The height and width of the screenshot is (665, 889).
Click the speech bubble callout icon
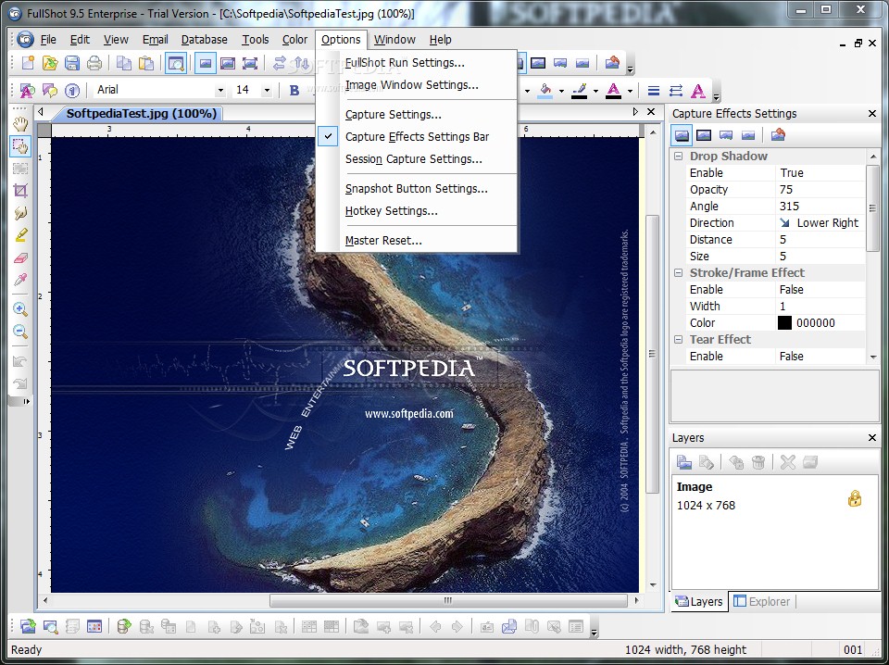[50, 90]
